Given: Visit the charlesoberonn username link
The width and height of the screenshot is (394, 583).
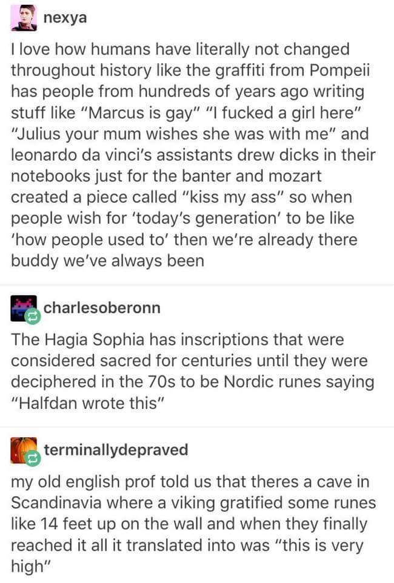Looking at the screenshot, I should click(102, 307).
